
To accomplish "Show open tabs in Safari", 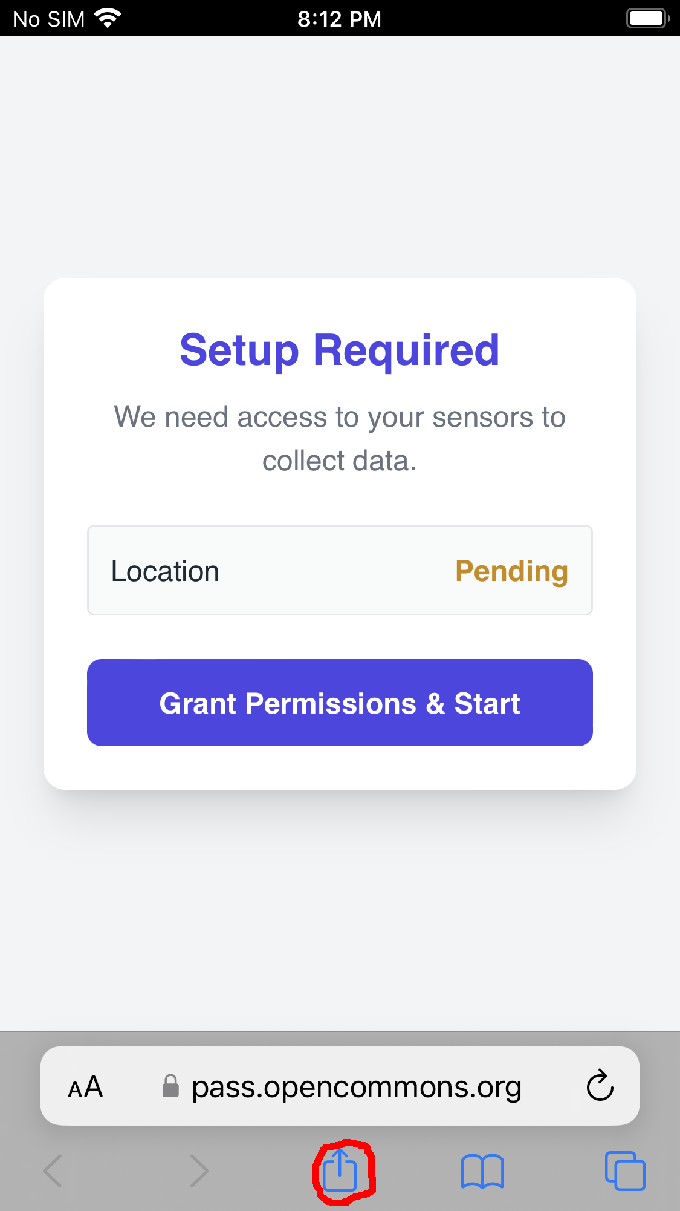I will [x=625, y=1171].
